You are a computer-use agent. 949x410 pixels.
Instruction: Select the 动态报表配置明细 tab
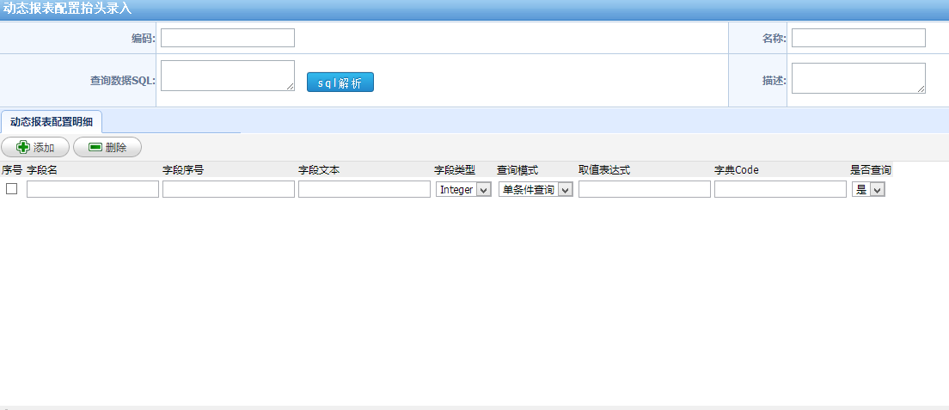click(x=52, y=122)
